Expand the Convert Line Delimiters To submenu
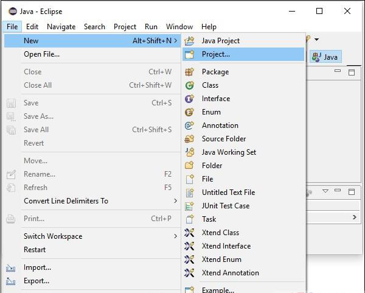The height and width of the screenshot is (293, 365). click(x=176, y=200)
